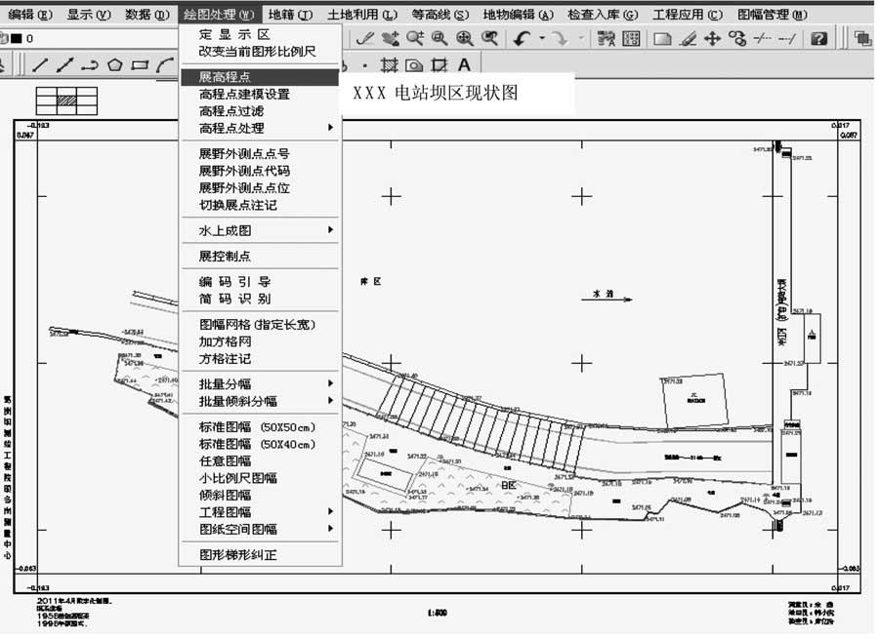The image size is (879, 640).
Task: Select the pentagon polygon drawing tool
Action: tap(115, 65)
